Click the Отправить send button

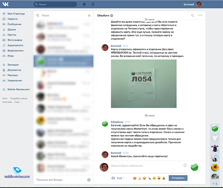178,178
